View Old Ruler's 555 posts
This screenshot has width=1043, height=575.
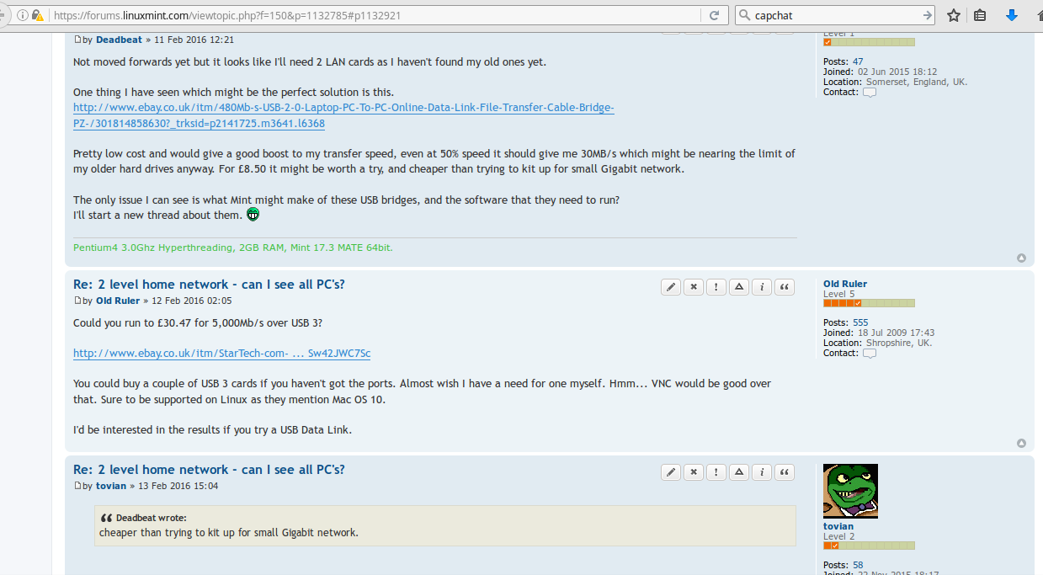(x=860, y=322)
